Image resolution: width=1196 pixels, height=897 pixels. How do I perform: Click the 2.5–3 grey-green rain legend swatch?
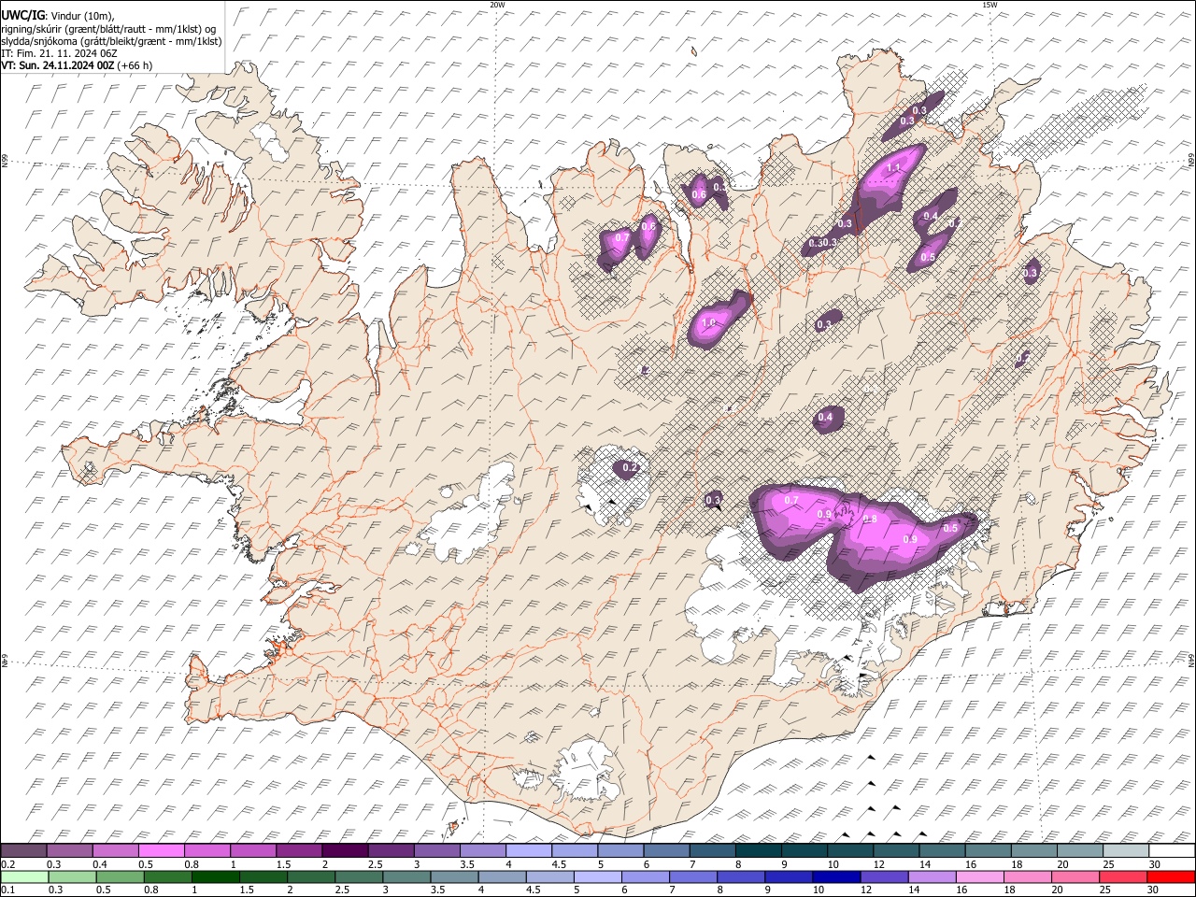coord(359,876)
